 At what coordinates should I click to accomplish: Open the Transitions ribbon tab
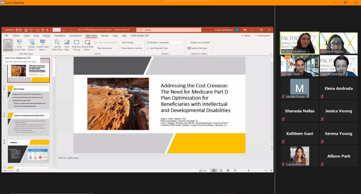60,36
